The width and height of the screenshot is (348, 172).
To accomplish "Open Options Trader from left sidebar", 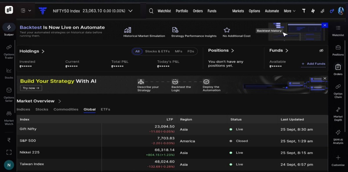I will pyautogui.click(x=9, y=51).
